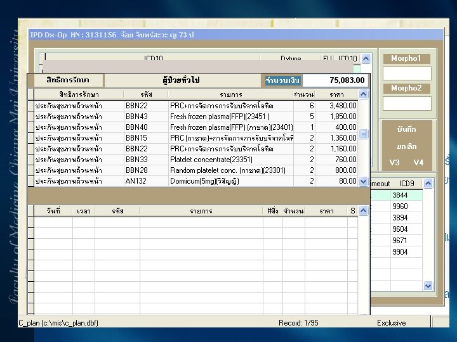Image resolution: width=457 pixels, height=342 pixels.
Task: Click the รายการ column header in upper grid
Action: pyautogui.click(x=231, y=94)
